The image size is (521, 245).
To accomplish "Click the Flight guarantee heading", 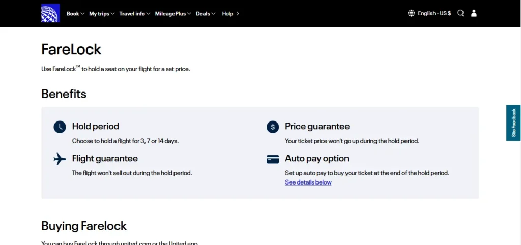I will pos(105,159).
